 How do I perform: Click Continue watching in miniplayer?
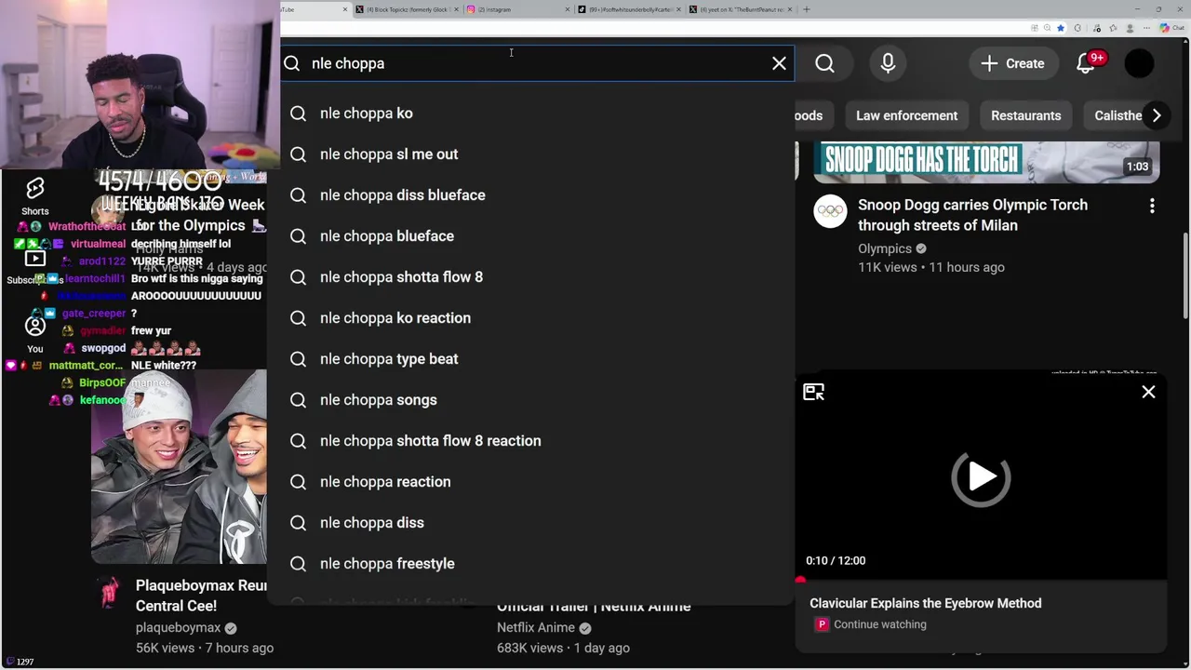point(879,624)
